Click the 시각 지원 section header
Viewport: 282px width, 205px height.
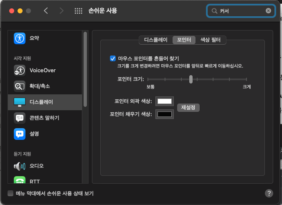(x=22, y=58)
